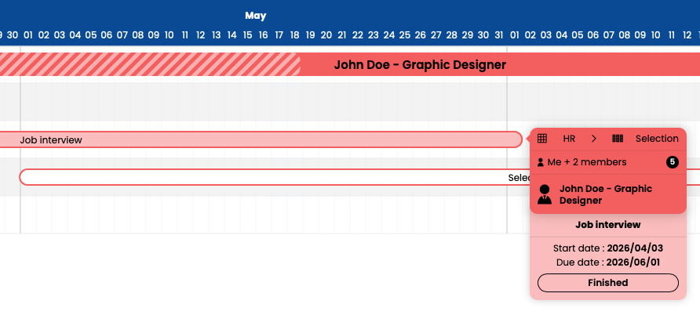This screenshot has width=700, height=315.
Task: Click the members person icon in tooltip
Action: [x=540, y=162]
